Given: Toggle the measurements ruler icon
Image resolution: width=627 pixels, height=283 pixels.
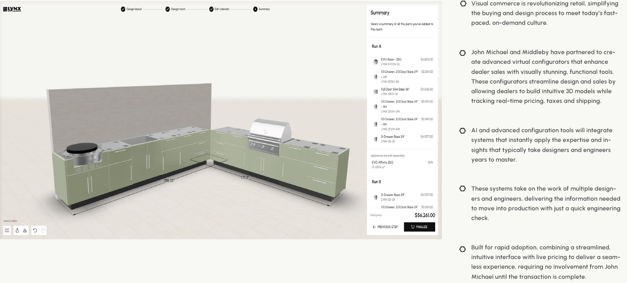Looking at the screenshot, I should [x=25, y=230].
